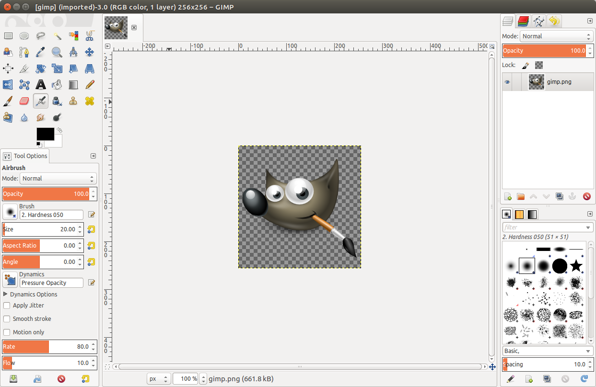Select the Eraser tool
The height and width of the screenshot is (387, 596).
pyautogui.click(x=24, y=101)
